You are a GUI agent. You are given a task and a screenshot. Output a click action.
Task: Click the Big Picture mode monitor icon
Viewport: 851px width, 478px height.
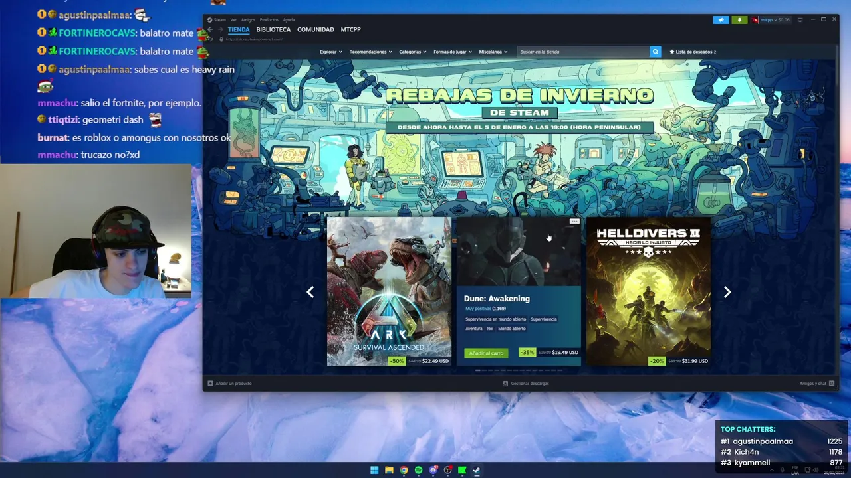pos(800,20)
